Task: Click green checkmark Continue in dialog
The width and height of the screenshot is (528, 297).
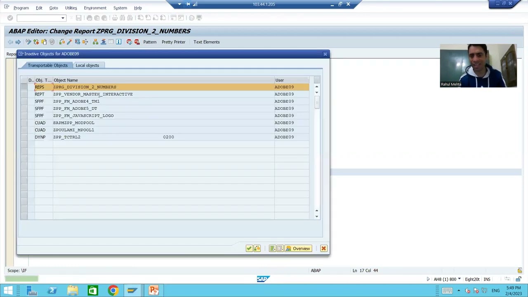Action: [249, 248]
